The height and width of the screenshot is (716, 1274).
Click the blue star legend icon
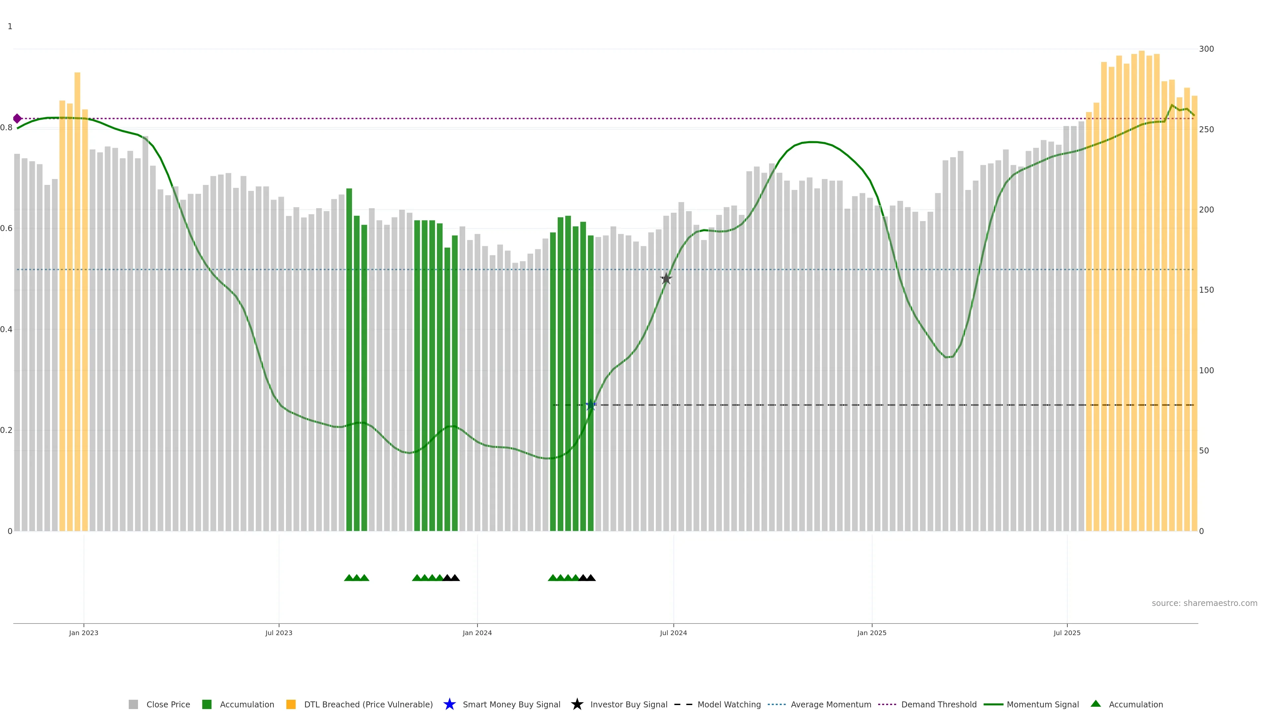[x=449, y=704]
